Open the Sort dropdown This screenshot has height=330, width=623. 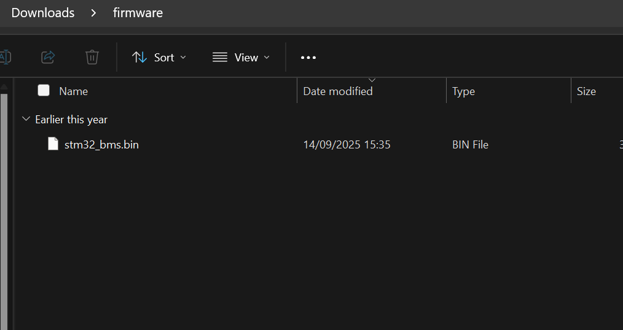pyautogui.click(x=159, y=57)
